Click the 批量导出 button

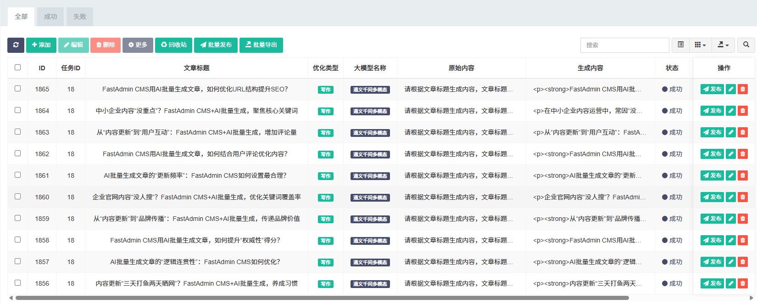tap(262, 45)
